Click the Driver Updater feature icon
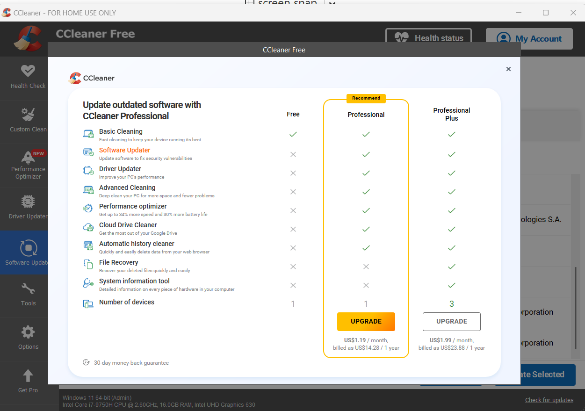 pos(88,171)
